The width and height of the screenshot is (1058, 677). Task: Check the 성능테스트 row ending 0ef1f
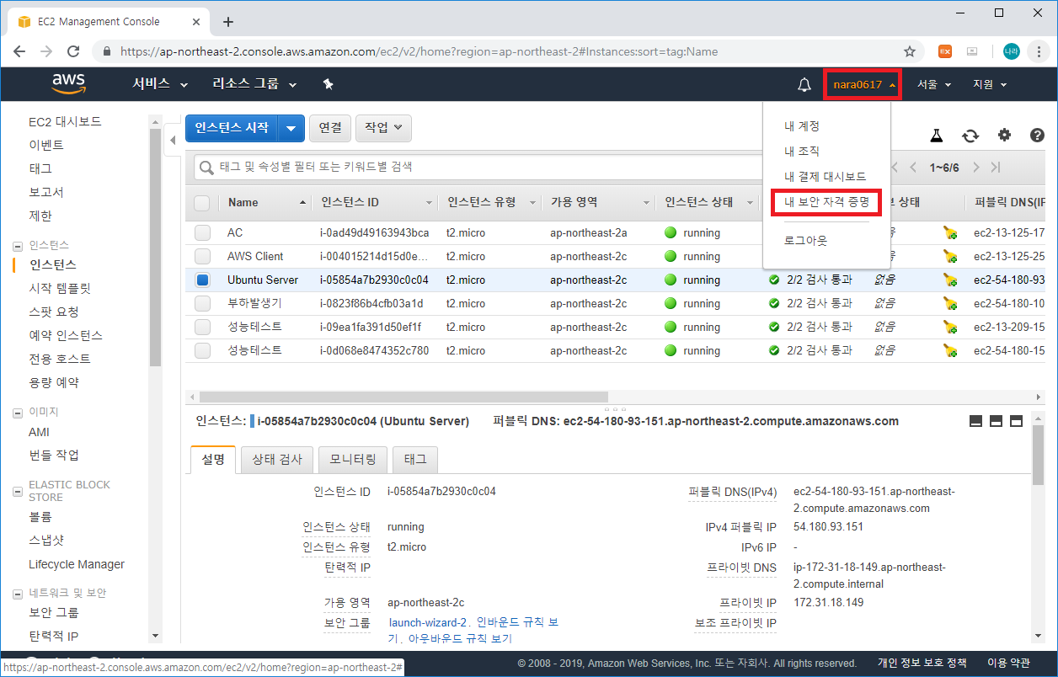point(202,328)
